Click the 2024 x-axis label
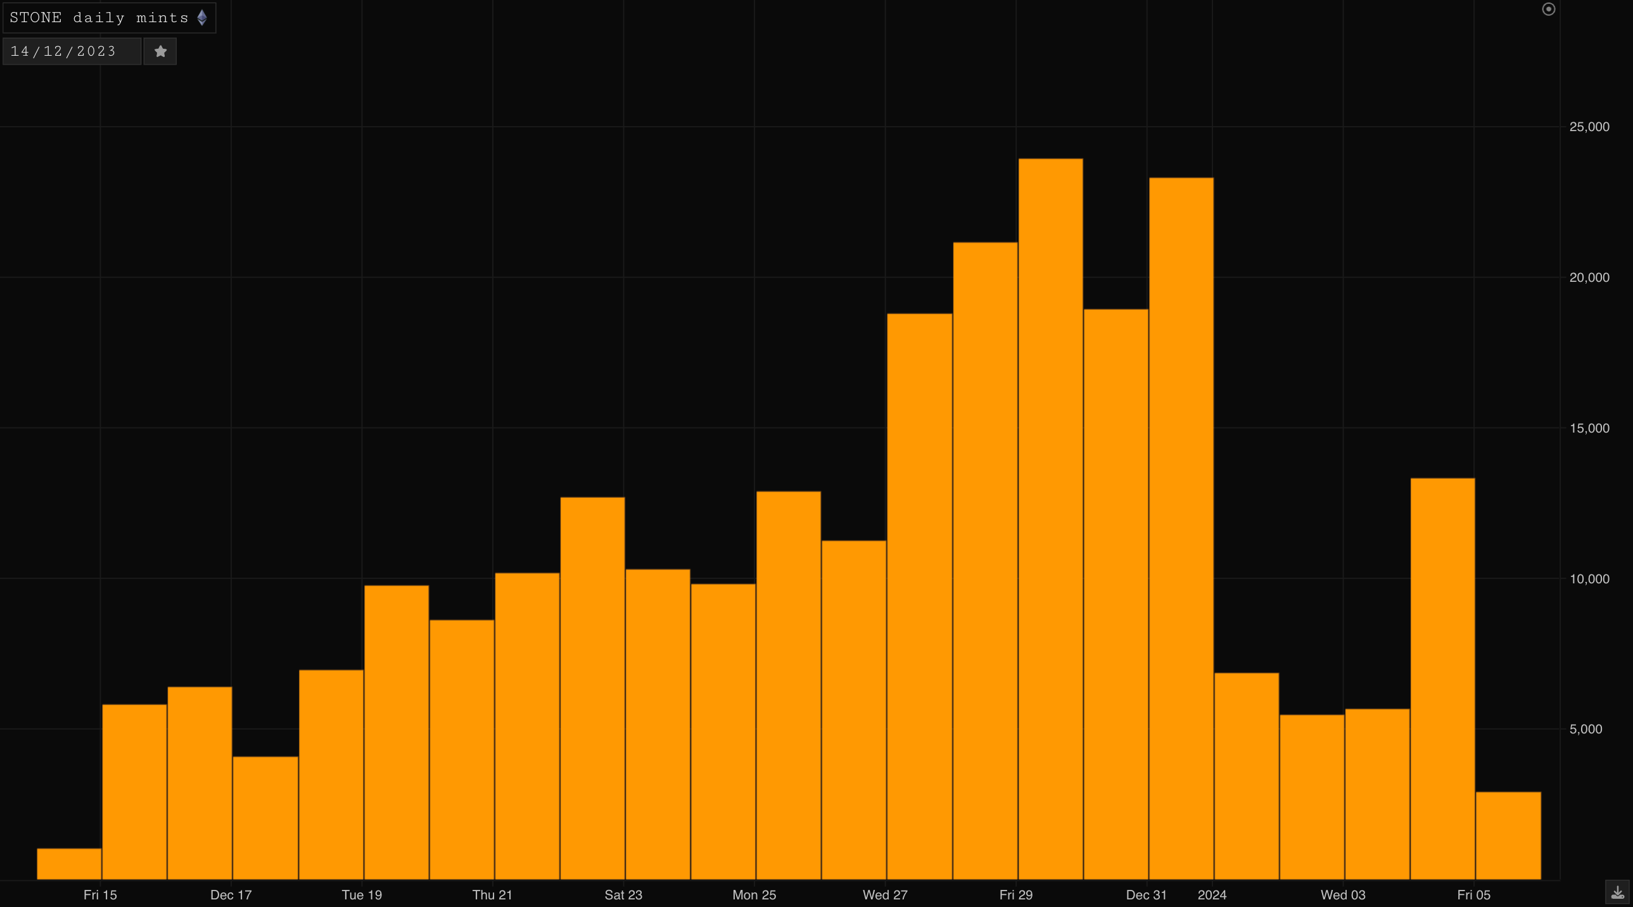 [1211, 895]
